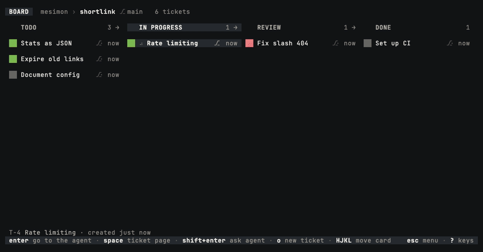Open the Expire old links ticket
The image size is (483, 252).
(52, 59)
